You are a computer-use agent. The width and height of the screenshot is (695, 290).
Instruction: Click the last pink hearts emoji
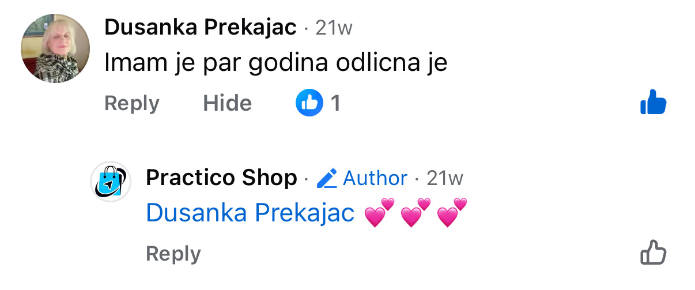click(452, 213)
